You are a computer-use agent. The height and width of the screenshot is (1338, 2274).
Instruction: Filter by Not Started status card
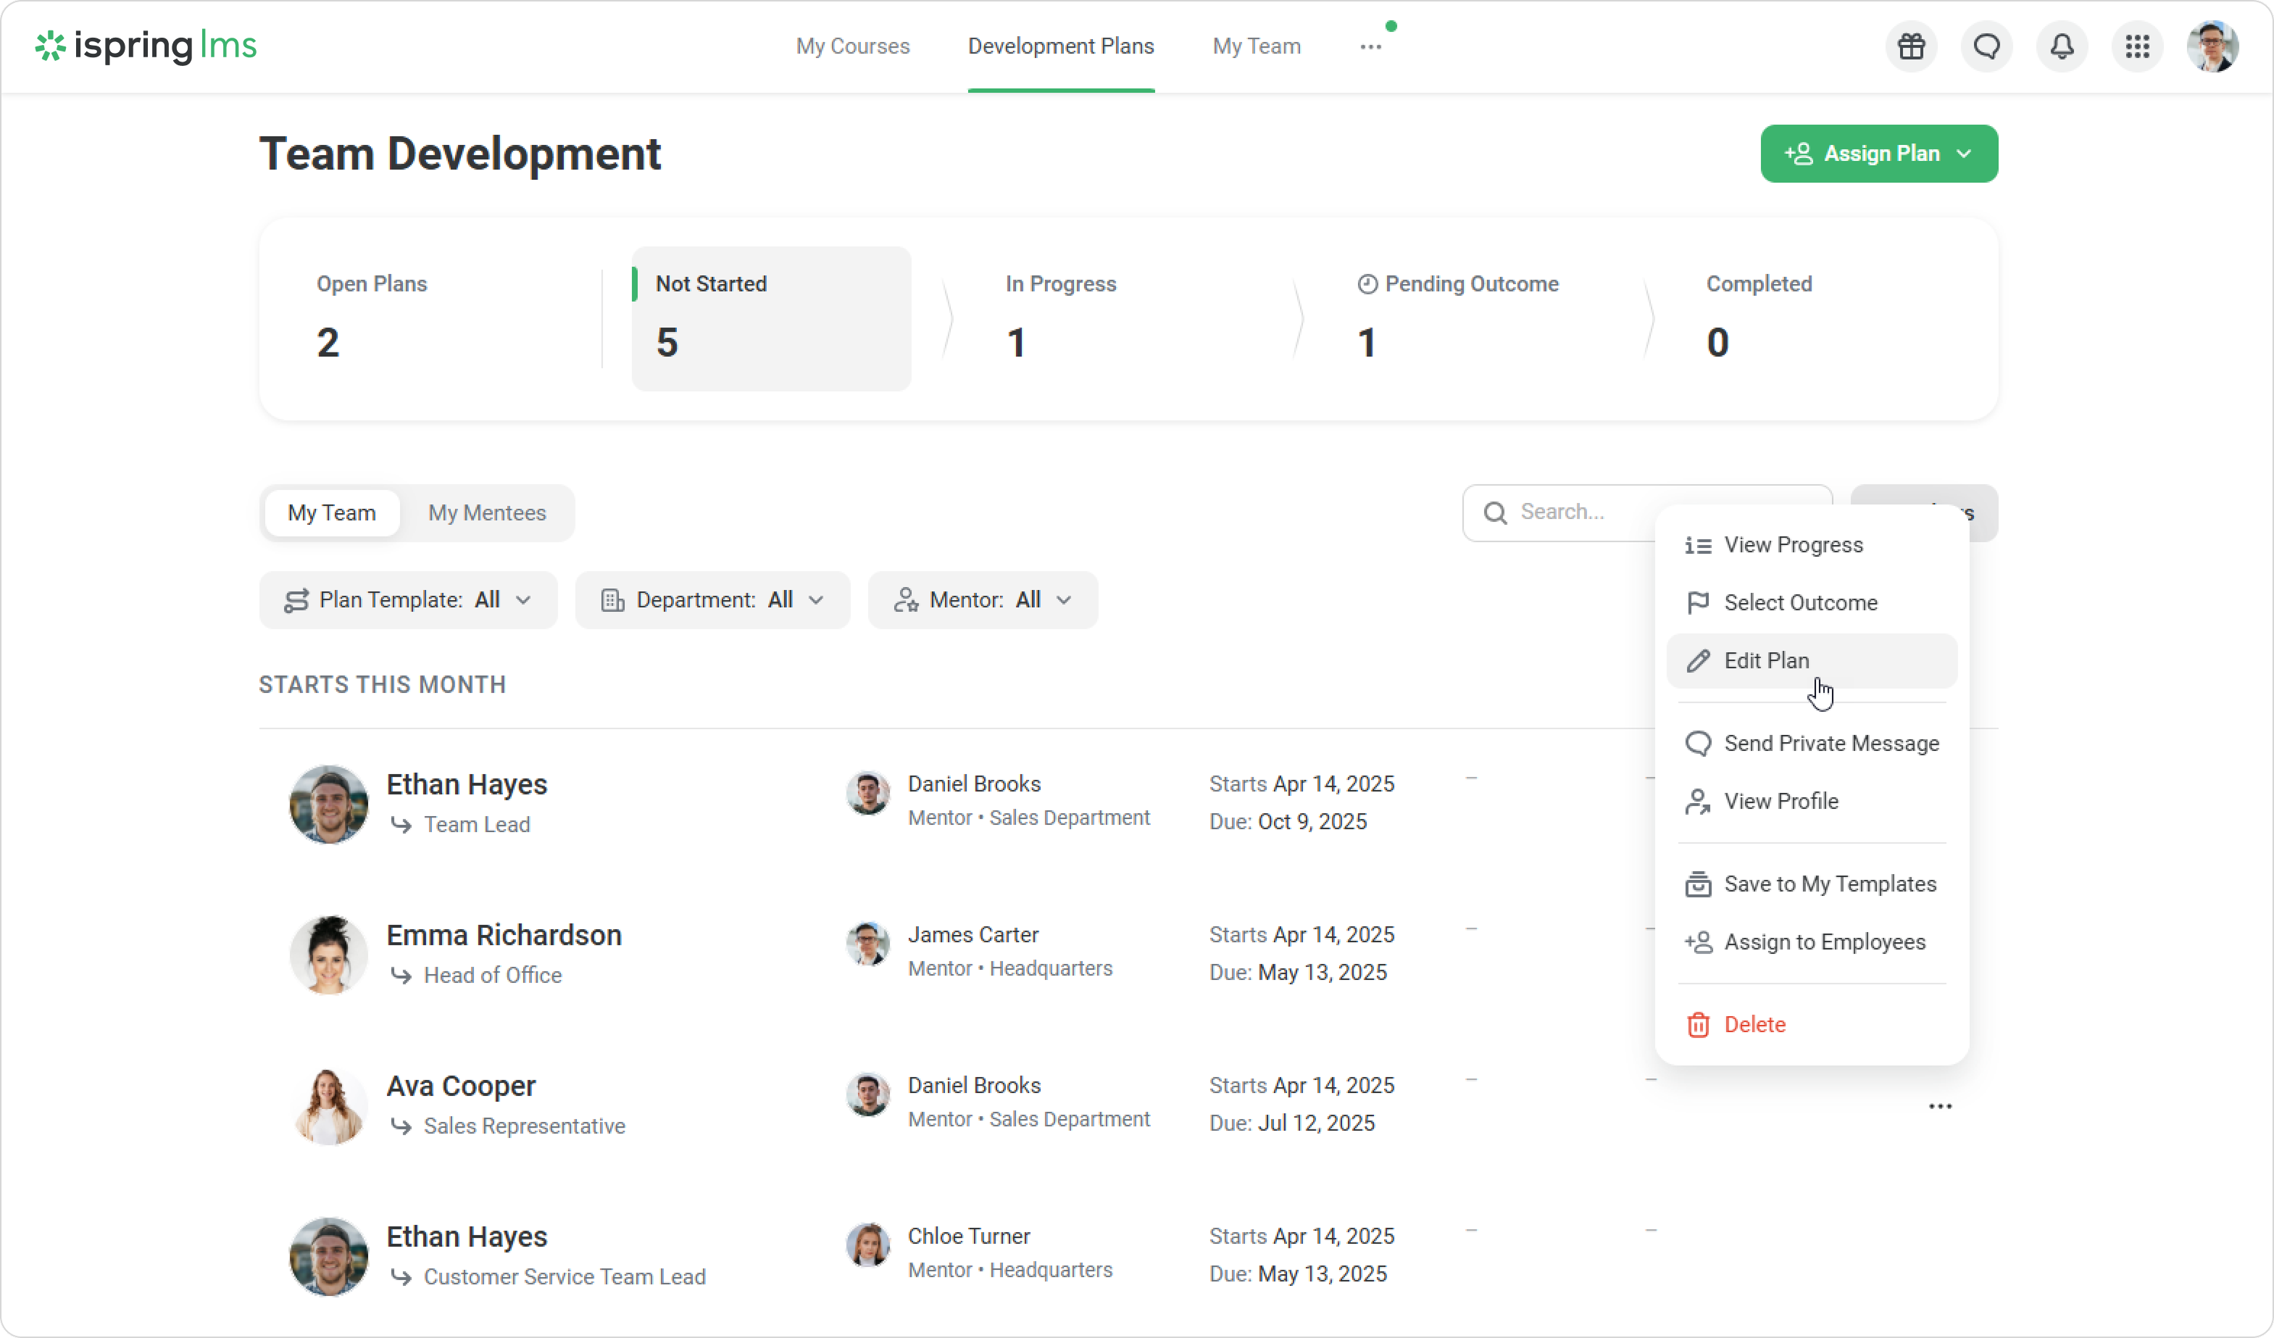(770, 317)
